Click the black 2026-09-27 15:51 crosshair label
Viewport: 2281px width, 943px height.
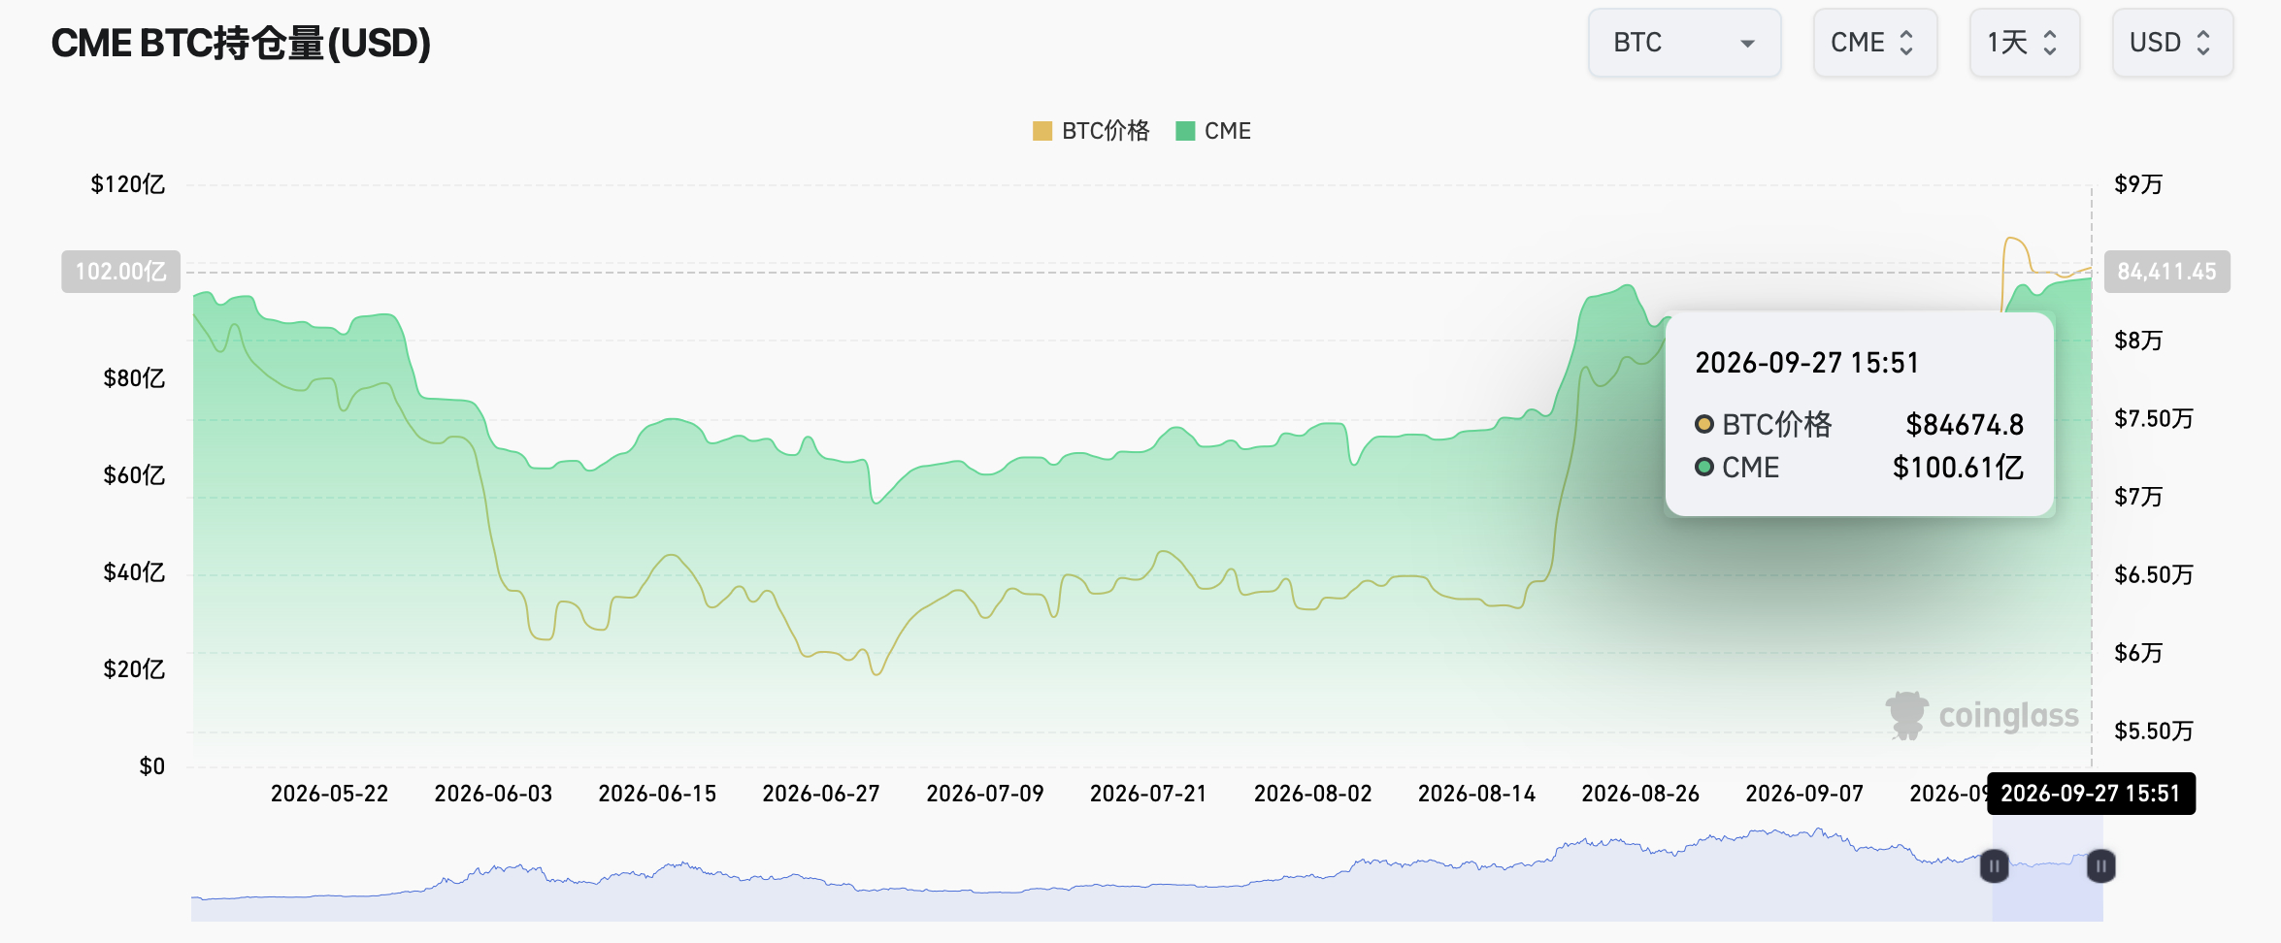coord(2091,794)
